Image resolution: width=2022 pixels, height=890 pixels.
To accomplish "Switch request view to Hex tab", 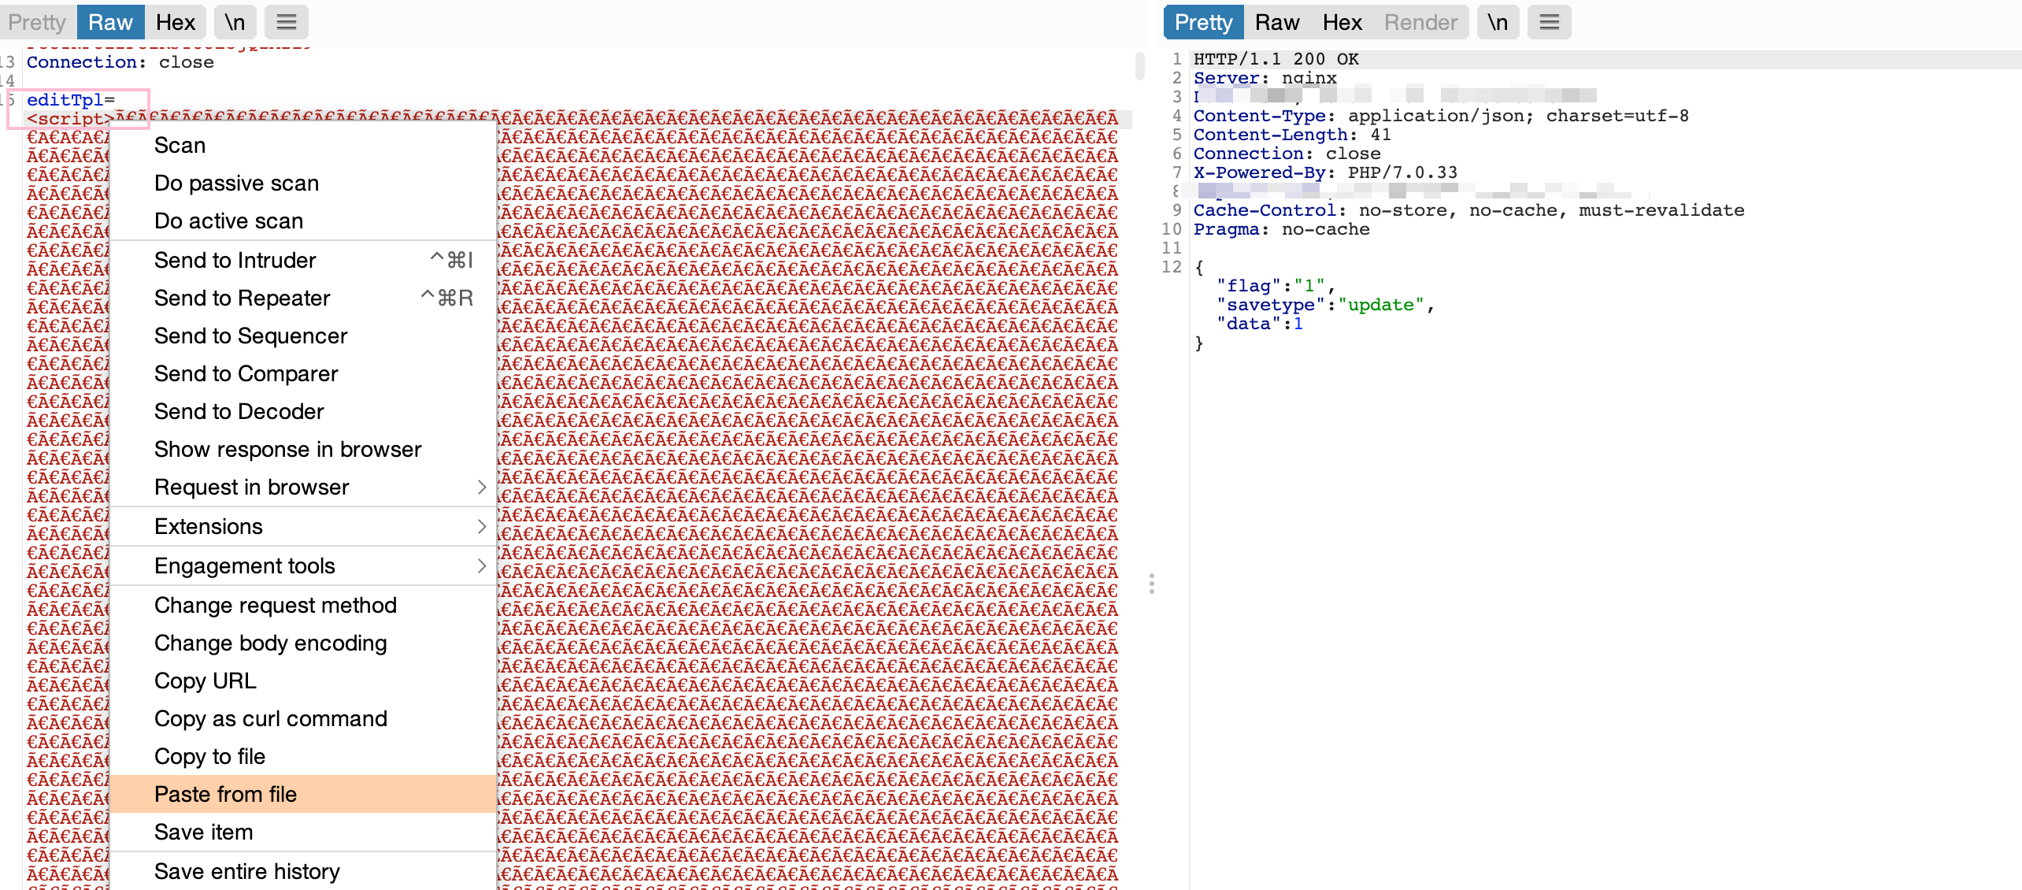I will (x=175, y=22).
